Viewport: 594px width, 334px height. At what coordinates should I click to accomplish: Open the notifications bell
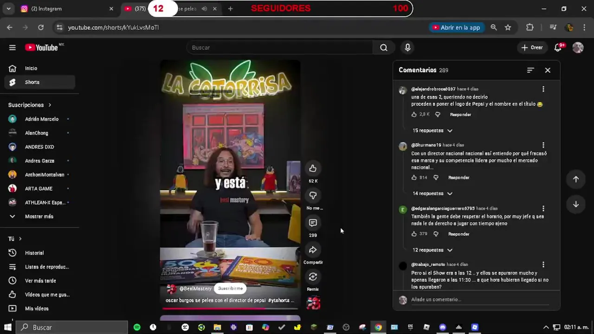click(x=558, y=47)
